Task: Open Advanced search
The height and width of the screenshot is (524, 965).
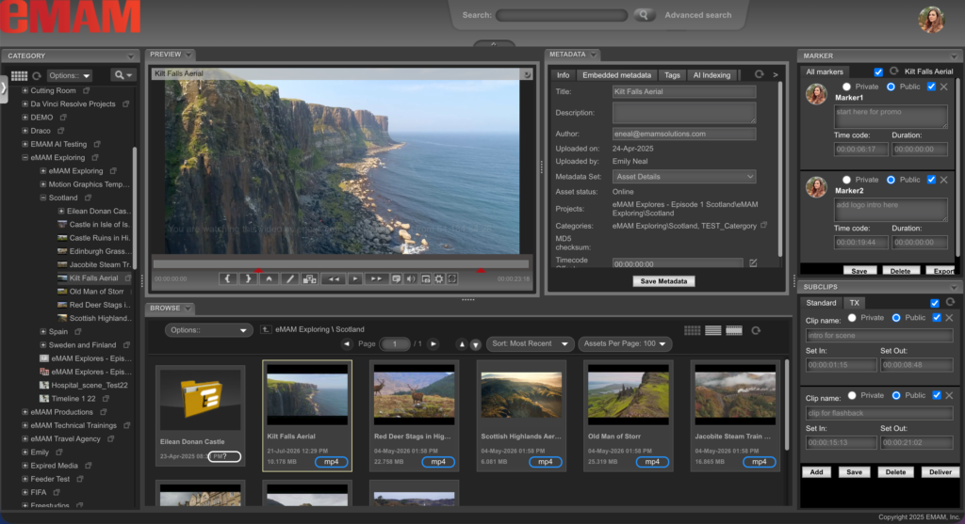Action: [698, 15]
